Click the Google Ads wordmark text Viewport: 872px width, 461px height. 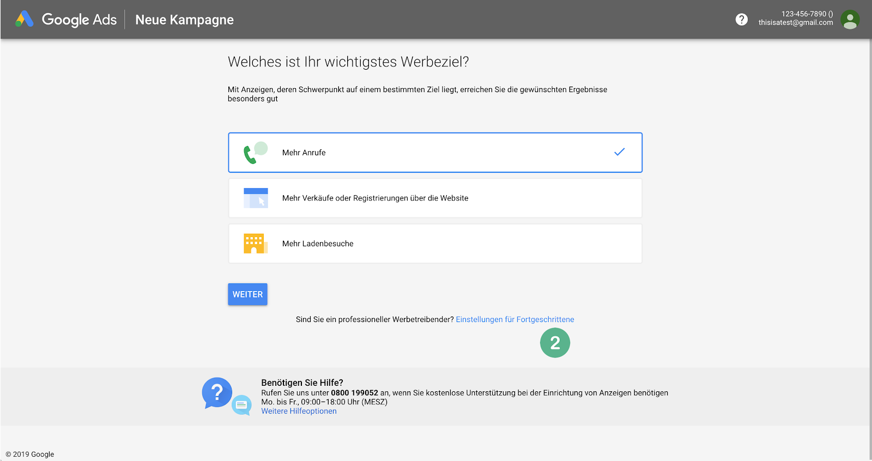79,20
